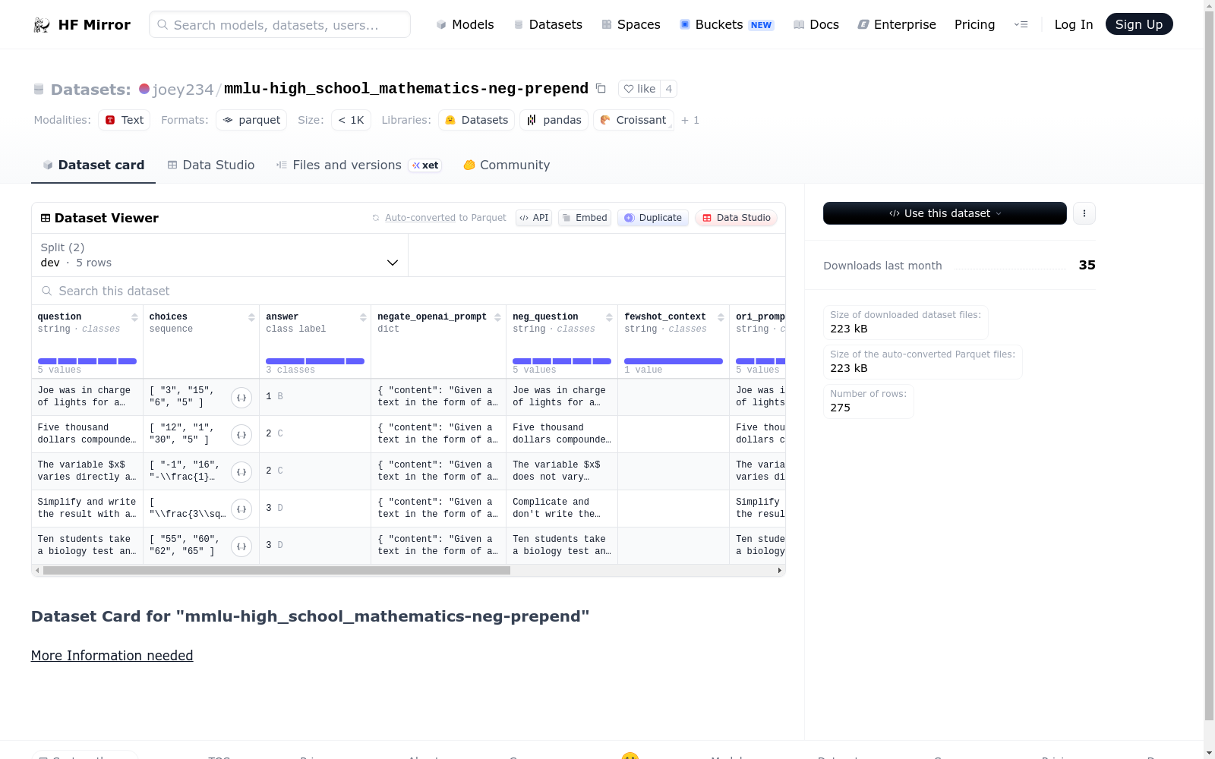Focus the Search this dataset field
This screenshot has height=759, width=1215.
(409, 291)
